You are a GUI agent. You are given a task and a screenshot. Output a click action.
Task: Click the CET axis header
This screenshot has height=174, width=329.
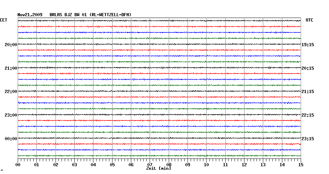point(4,20)
